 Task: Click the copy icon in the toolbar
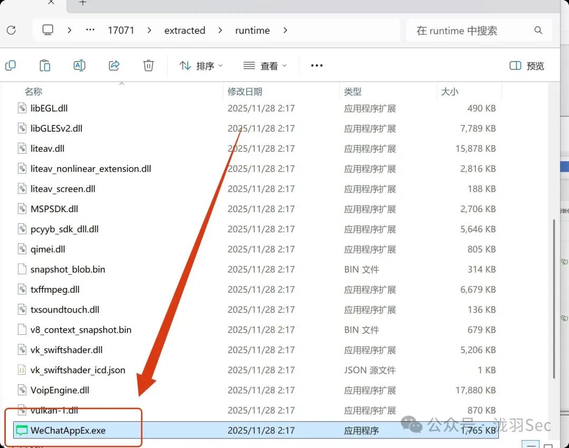[x=11, y=66]
